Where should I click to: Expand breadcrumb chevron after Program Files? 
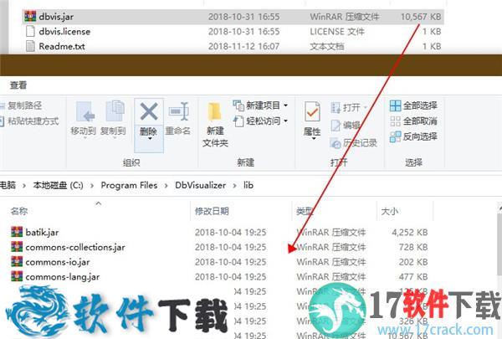point(166,186)
